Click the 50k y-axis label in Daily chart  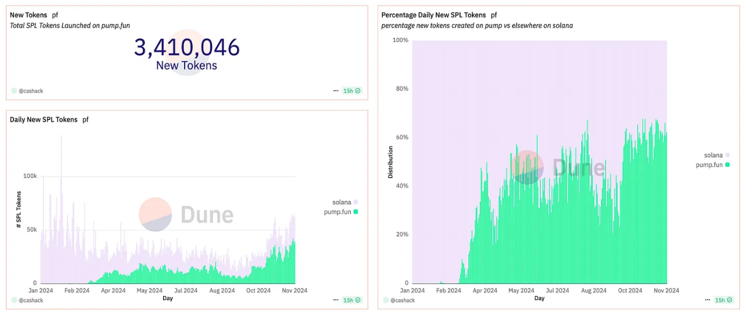[31, 230]
